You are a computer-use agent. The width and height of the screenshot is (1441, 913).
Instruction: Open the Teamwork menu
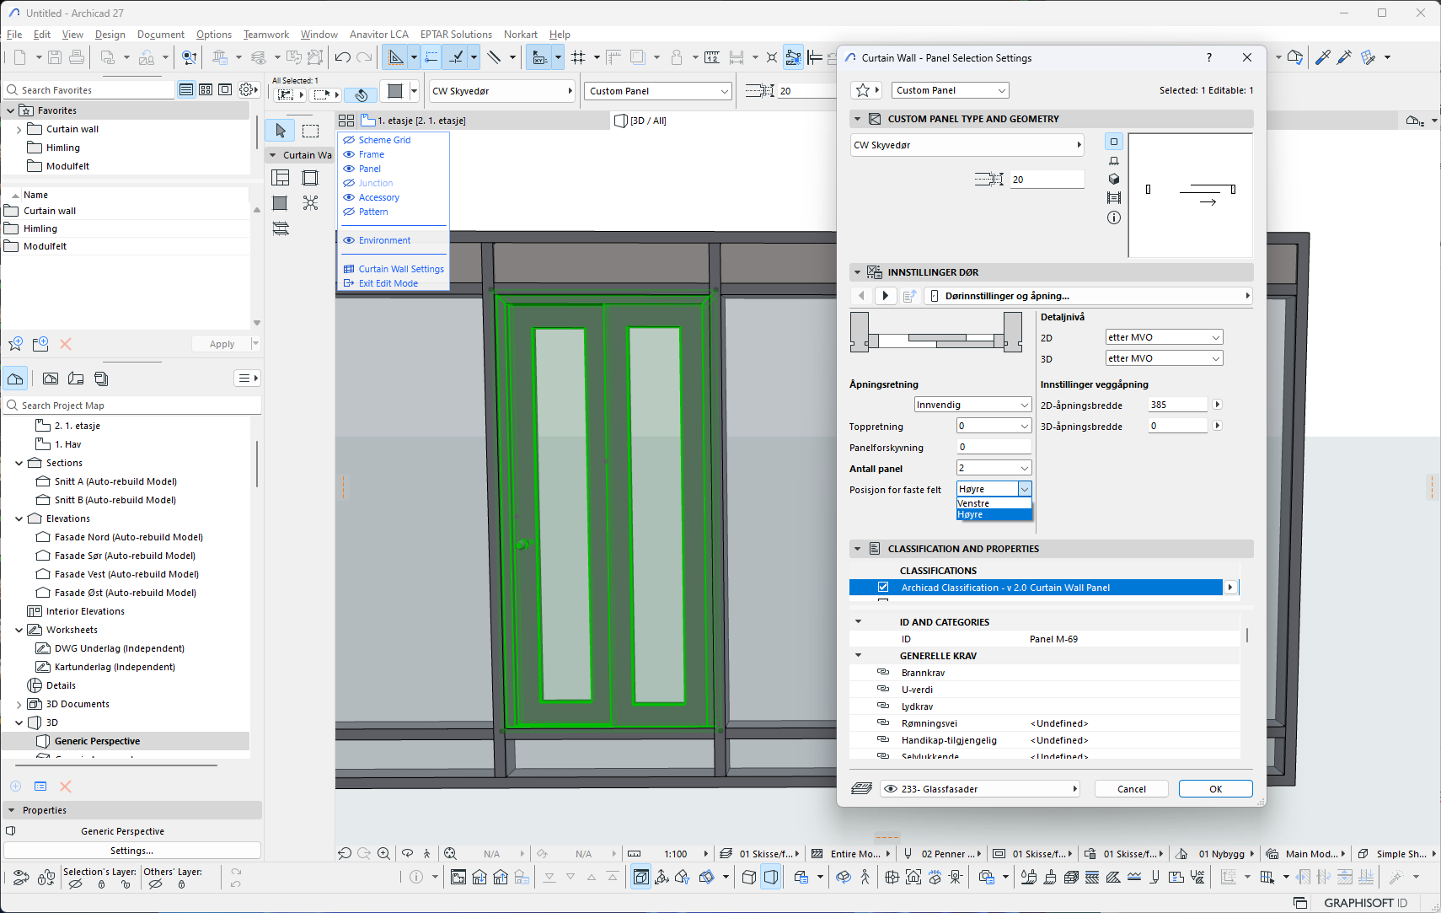[x=265, y=35]
